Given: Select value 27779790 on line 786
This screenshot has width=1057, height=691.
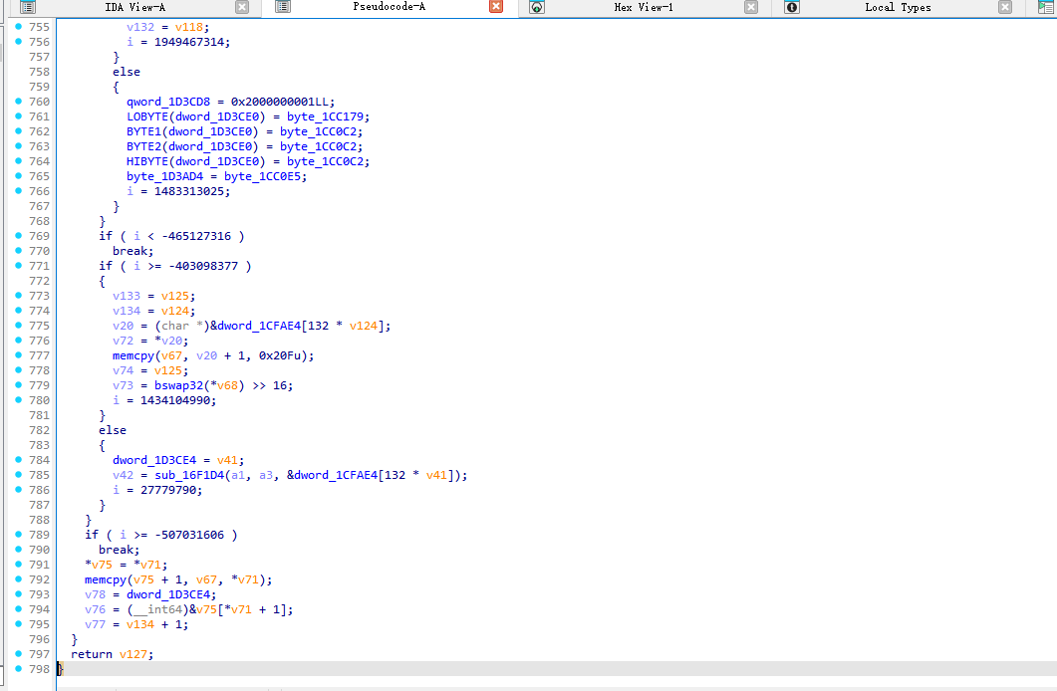Looking at the screenshot, I should tap(167, 490).
